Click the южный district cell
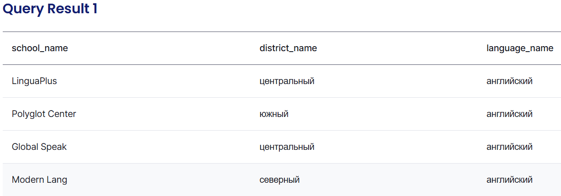The height and width of the screenshot is (196, 561). coord(274,114)
